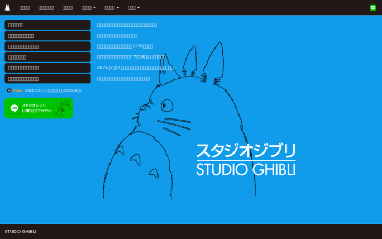Open the first navbar item next to home icon
This screenshot has width=382, height=239.
[25, 8]
